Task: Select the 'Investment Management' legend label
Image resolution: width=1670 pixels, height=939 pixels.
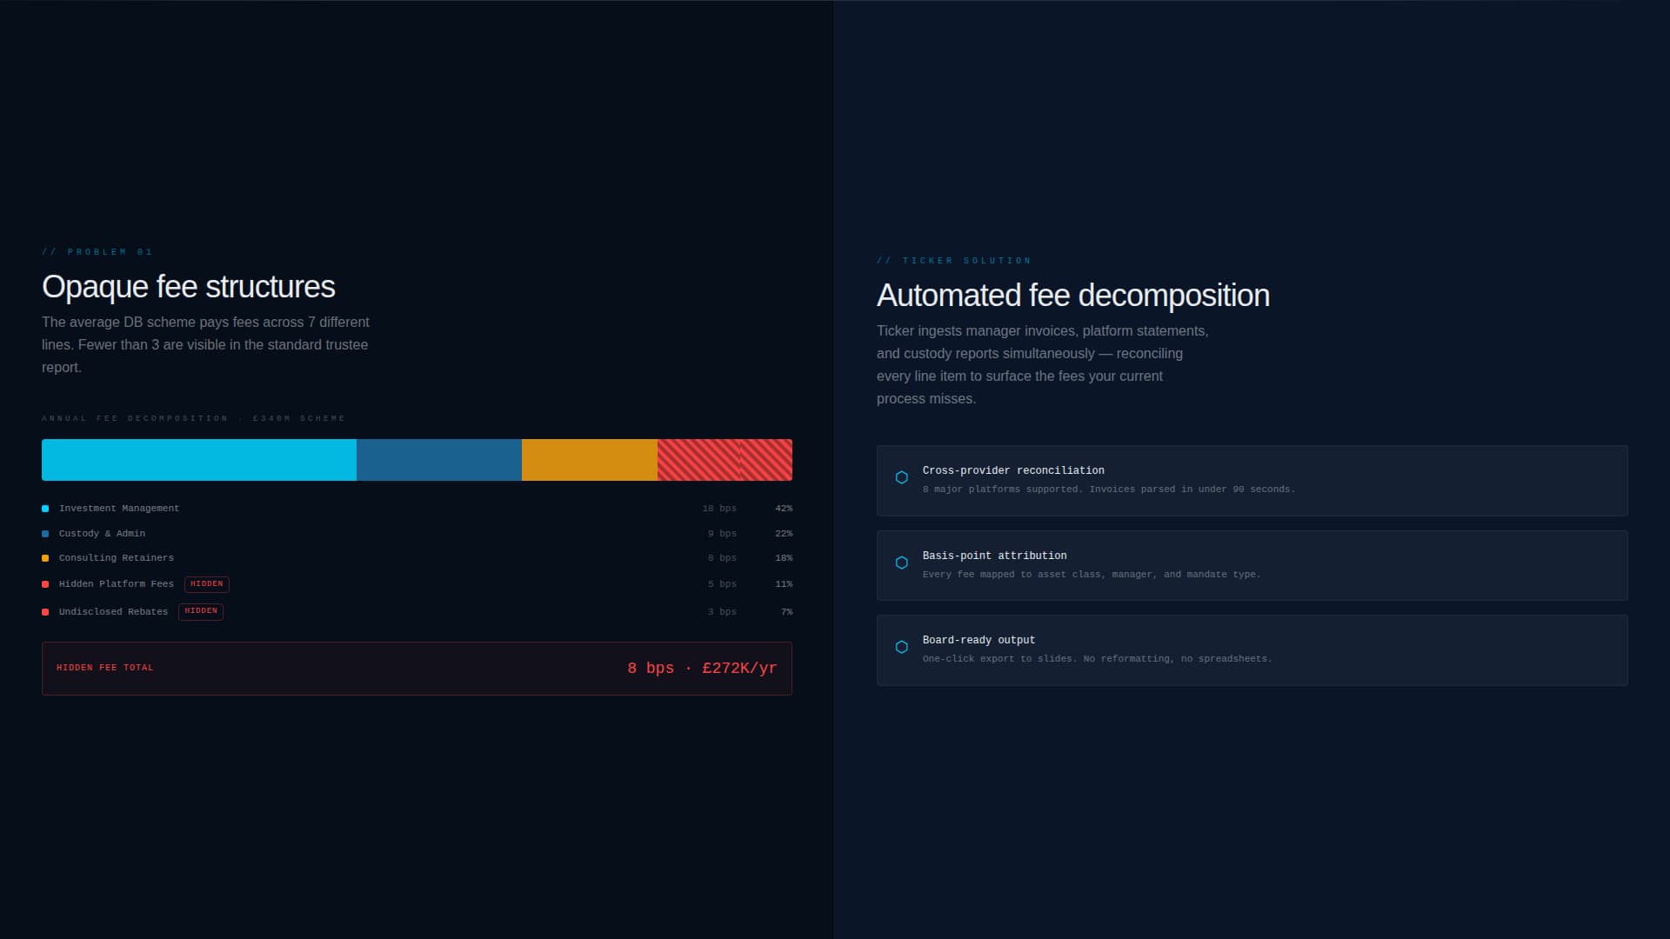Action: (x=119, y=509)
